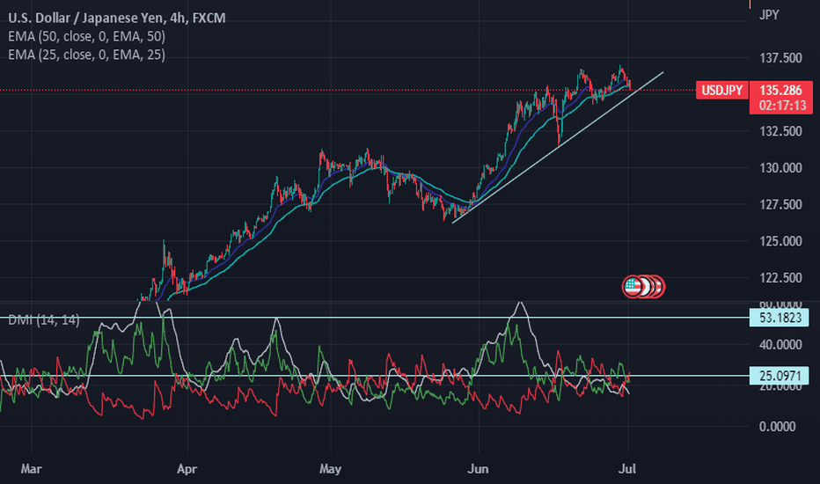This screenshot has height=484, width=820.
Task: Click the 127.500 price axis label
Action: 780,204
